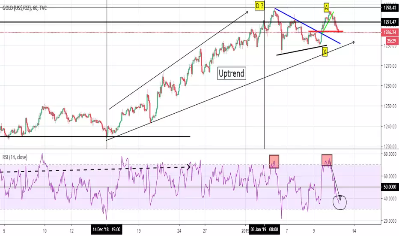Viewport: 399px width, 236px height.
Task: Select the blue descending trendline
Action: tap(307, 26)
